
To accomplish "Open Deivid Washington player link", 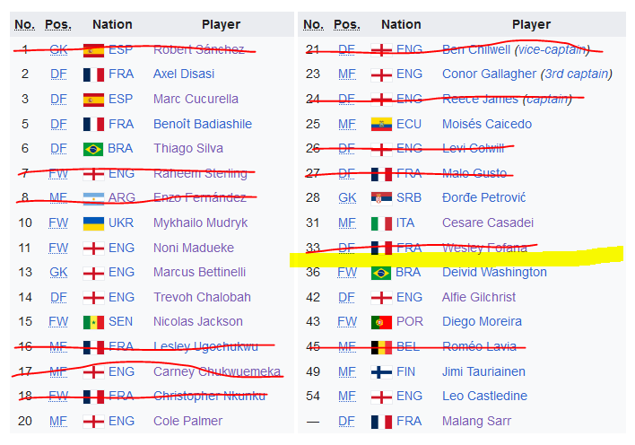I will click(494, 273).
